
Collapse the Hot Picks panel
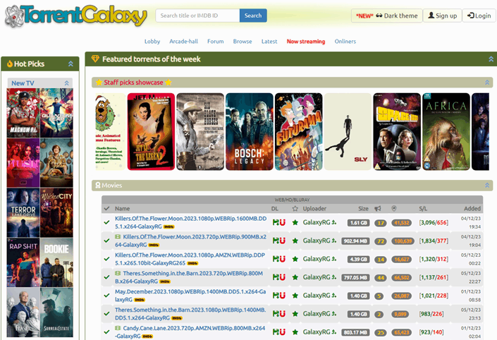pyautogui.click(x=70, y=63)
